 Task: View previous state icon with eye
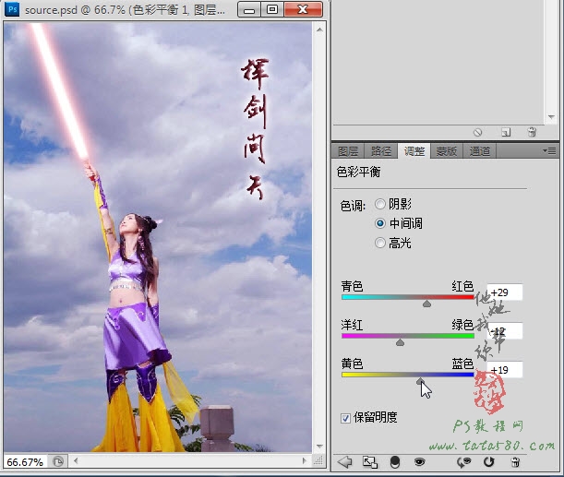click(463, 462)
